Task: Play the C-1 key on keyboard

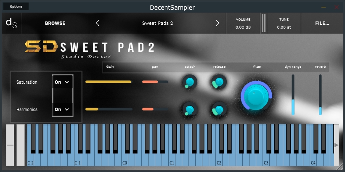Action: point(78,160)
